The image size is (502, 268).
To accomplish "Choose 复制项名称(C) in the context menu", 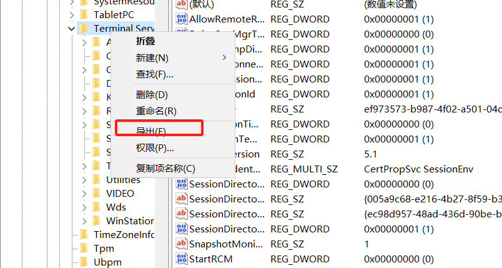I will tap(173, 168).
